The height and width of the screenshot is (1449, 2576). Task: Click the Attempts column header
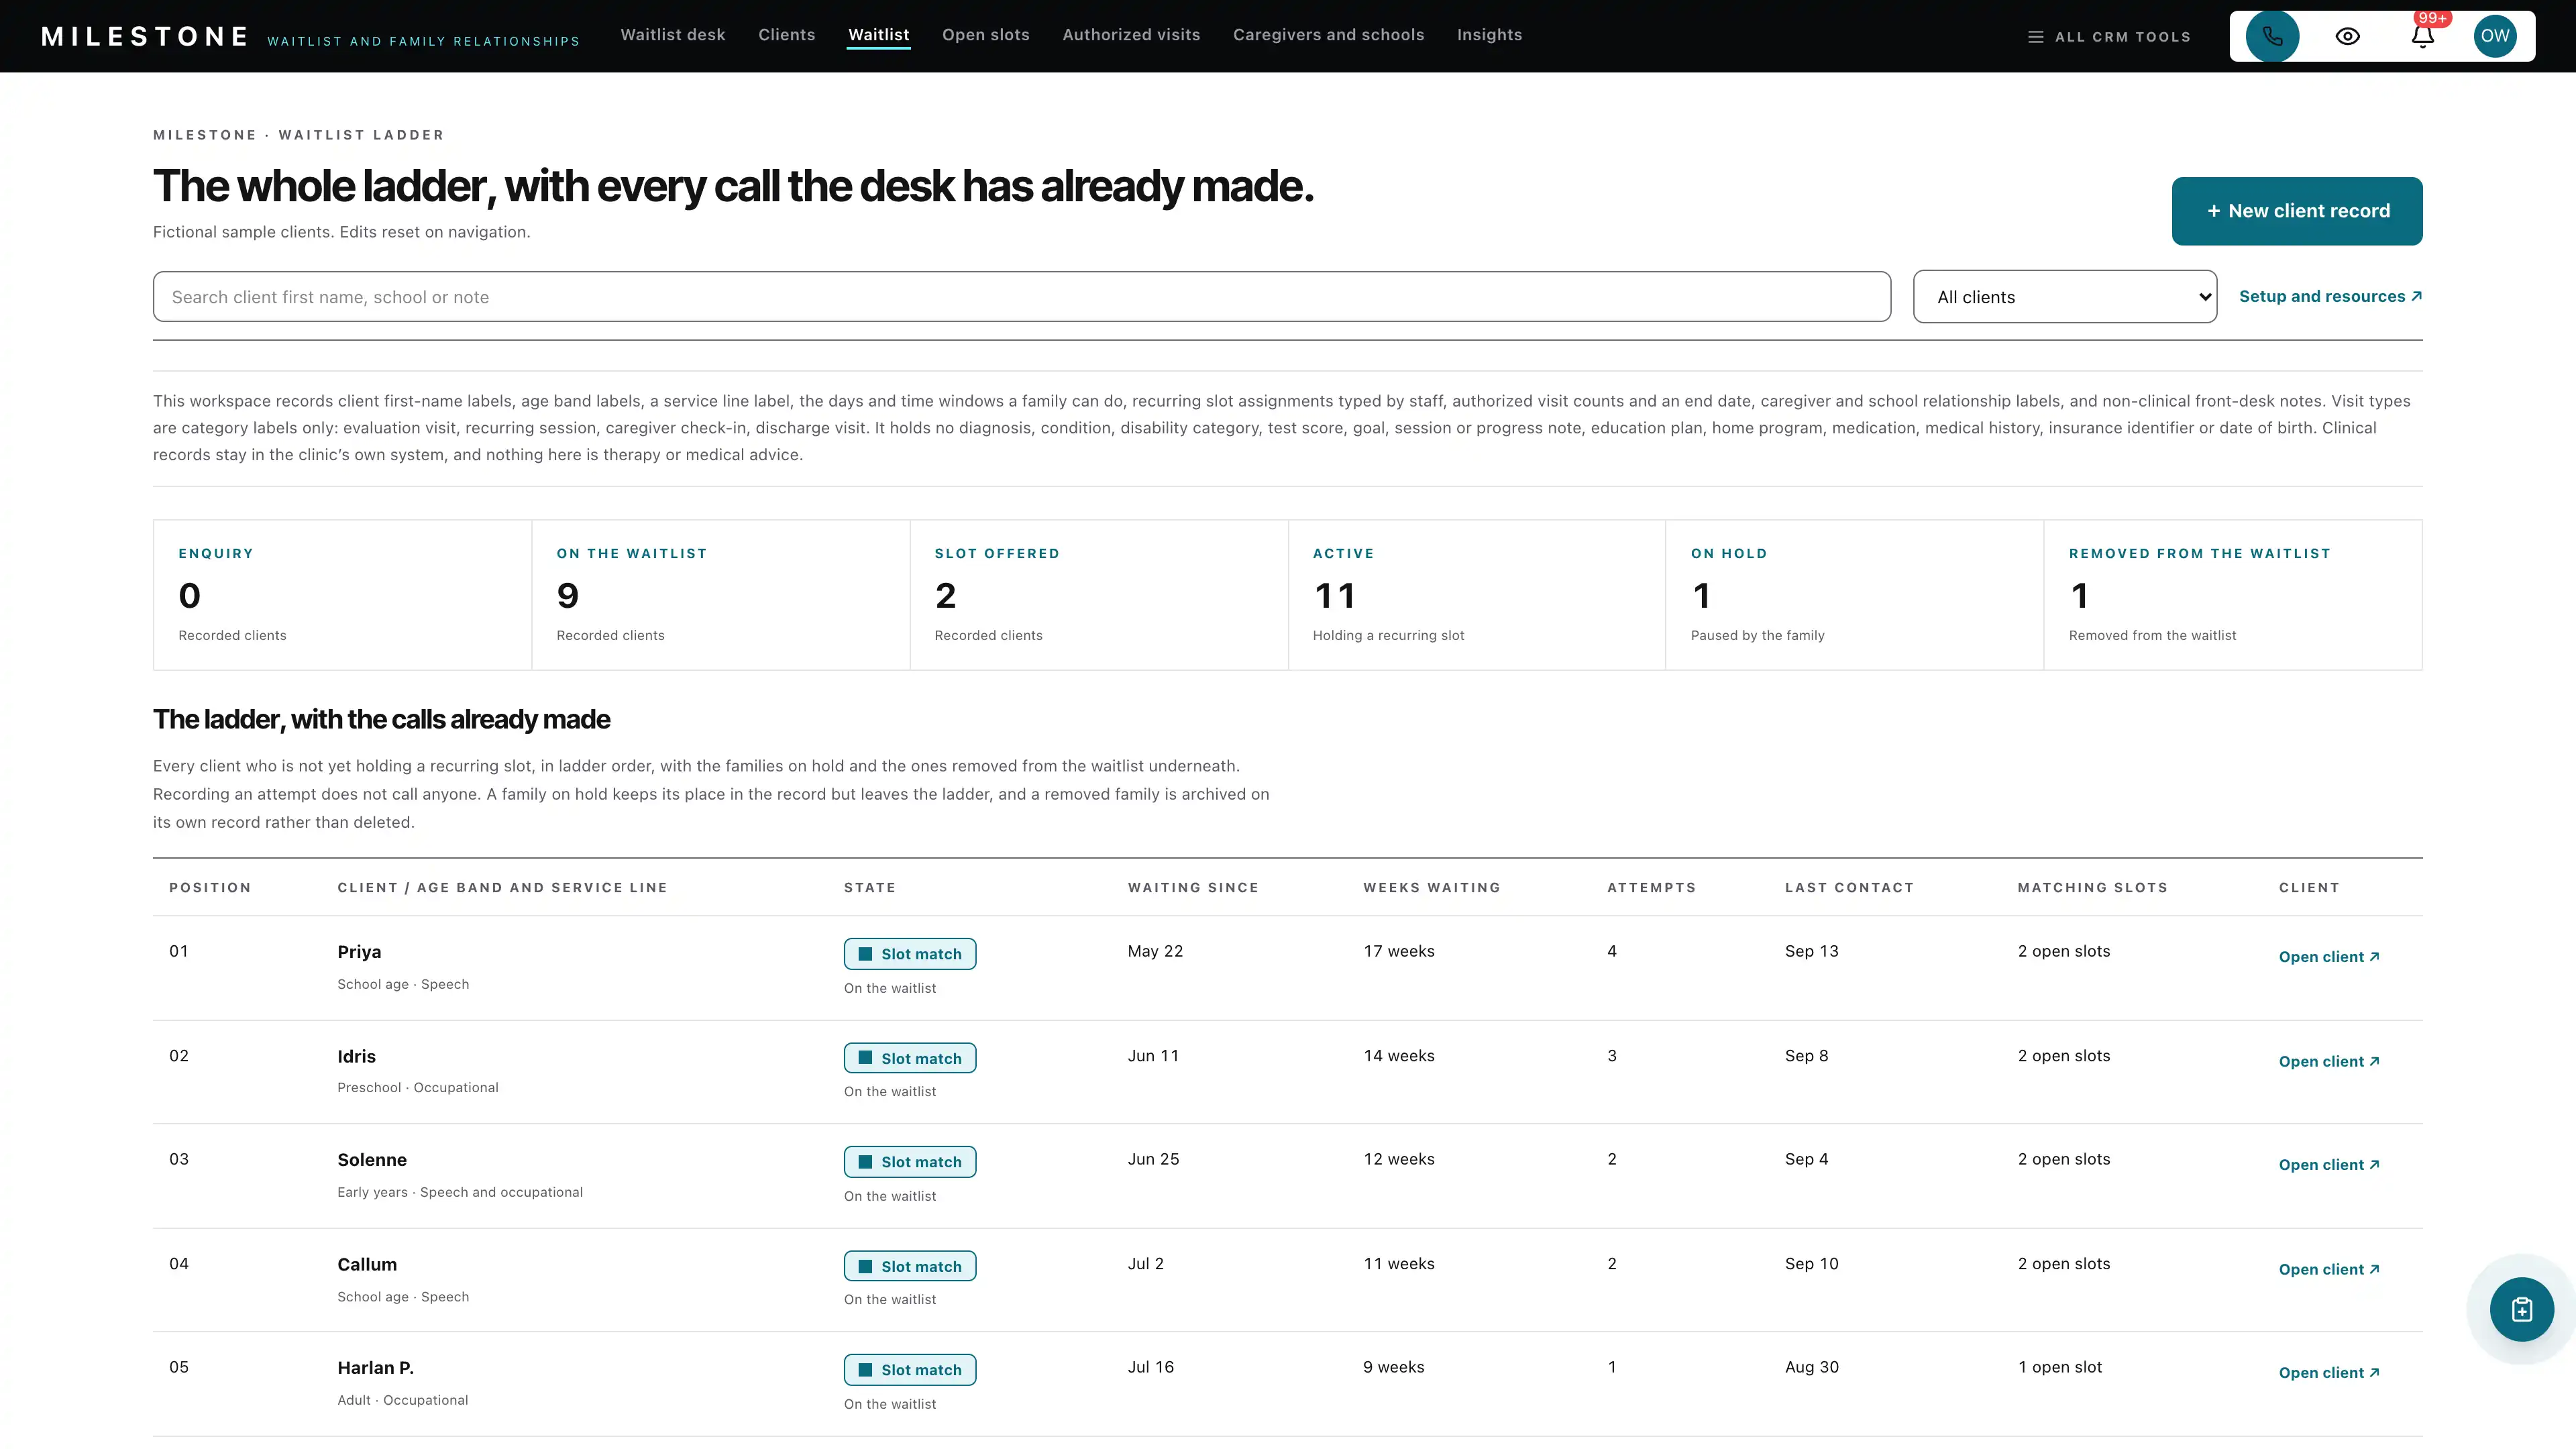pyautogui.click(x=1651, y=888)
